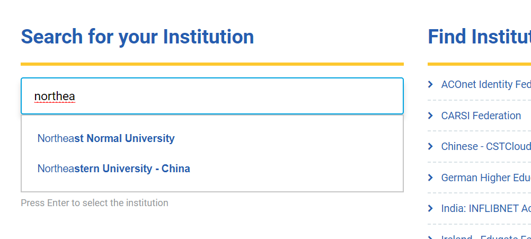Choose Northeastern University - China from suggestions
The image size is (531, 239).
pyautogui.click(x=113, y=169)
